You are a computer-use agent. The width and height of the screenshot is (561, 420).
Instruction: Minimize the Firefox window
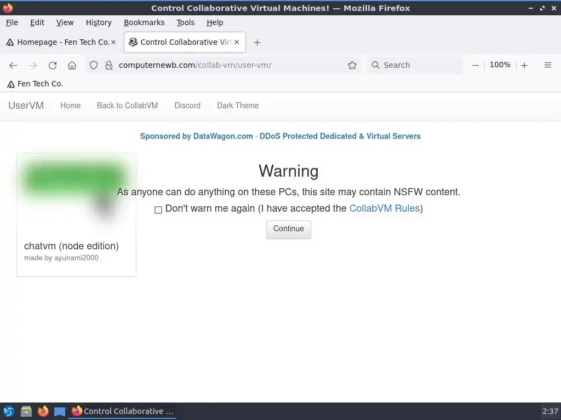click(x=531, y=8)
